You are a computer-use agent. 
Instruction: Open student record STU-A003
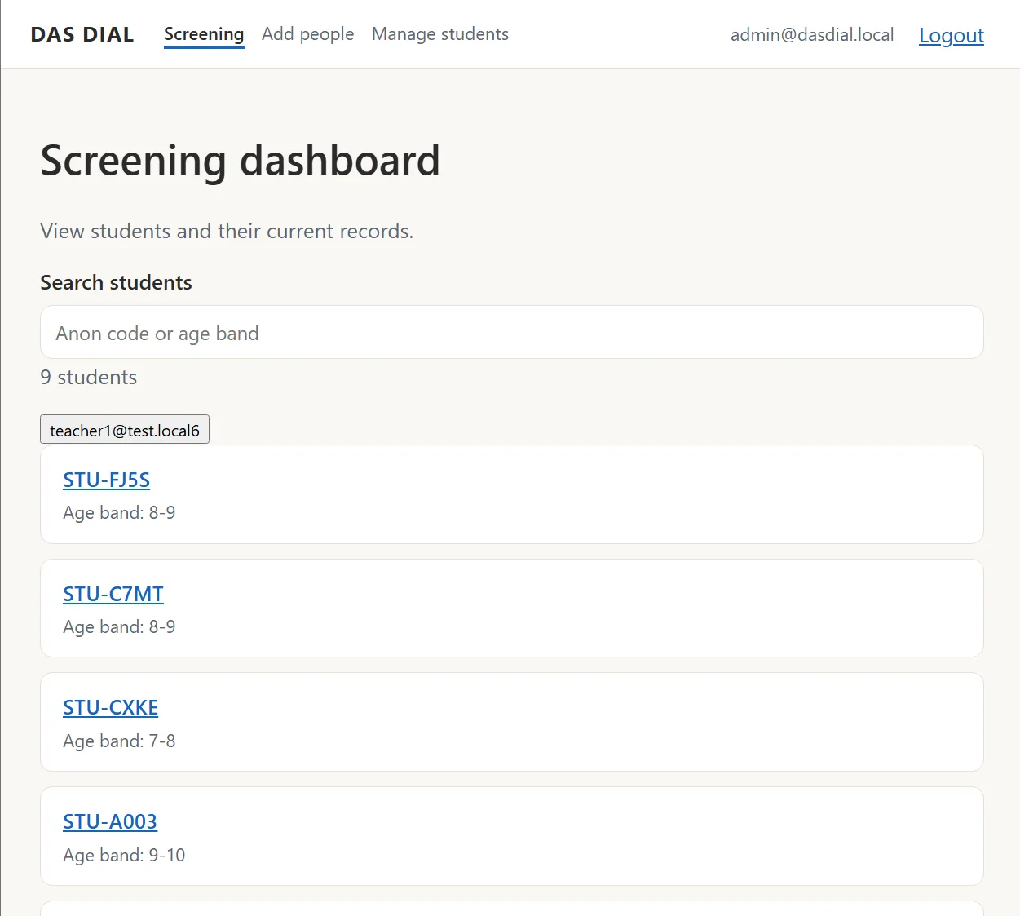(110, 821)
